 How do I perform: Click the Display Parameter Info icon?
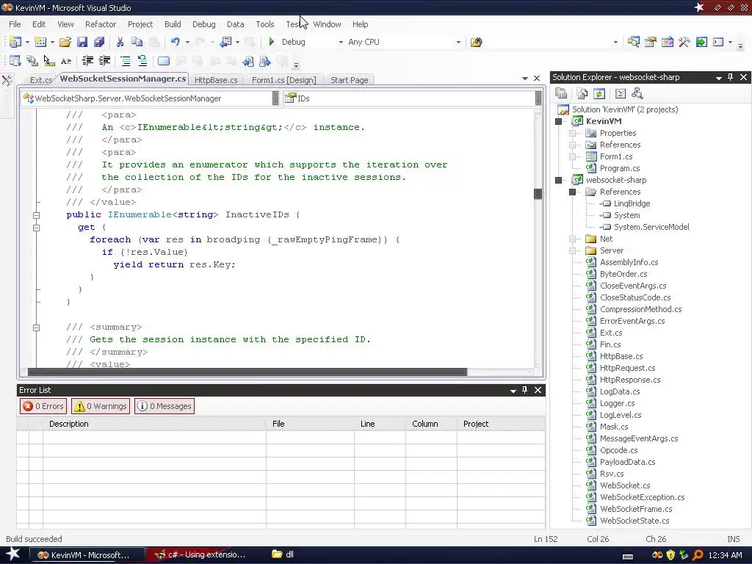pos(32,61)
